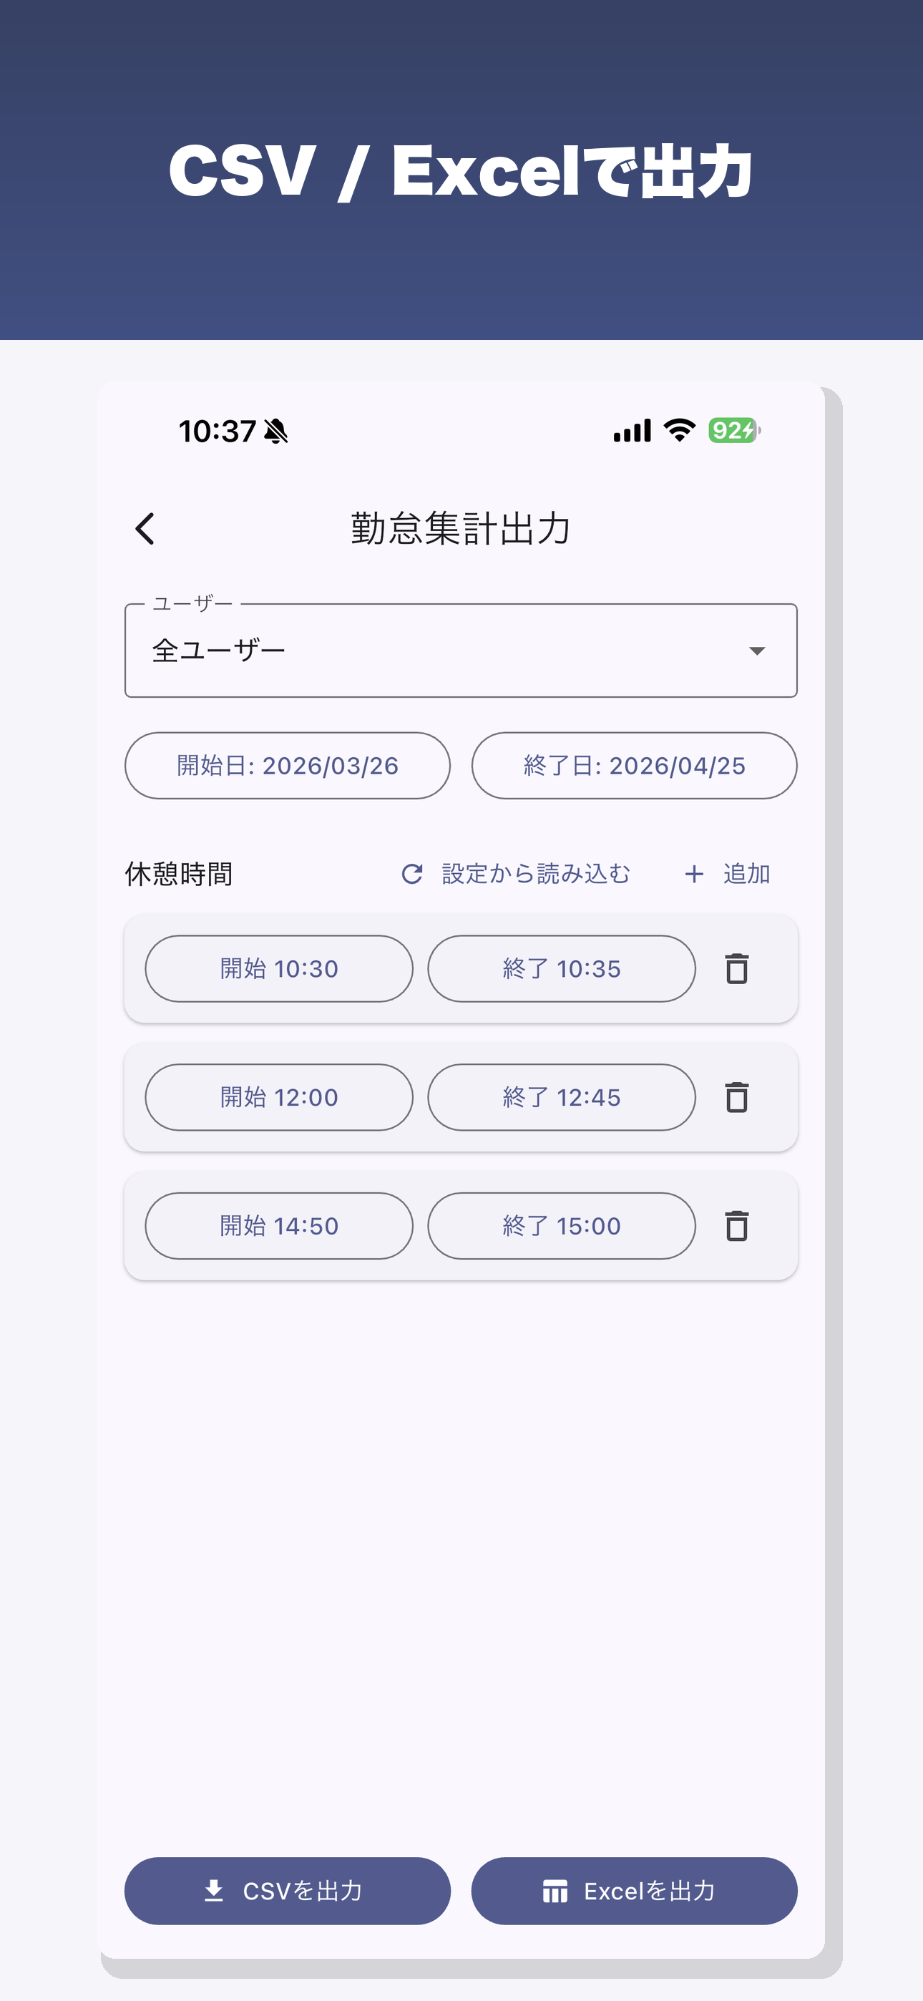Open the ユーザー dropdown arrow
Screen dimensions: 923x2001
[757, 650]
